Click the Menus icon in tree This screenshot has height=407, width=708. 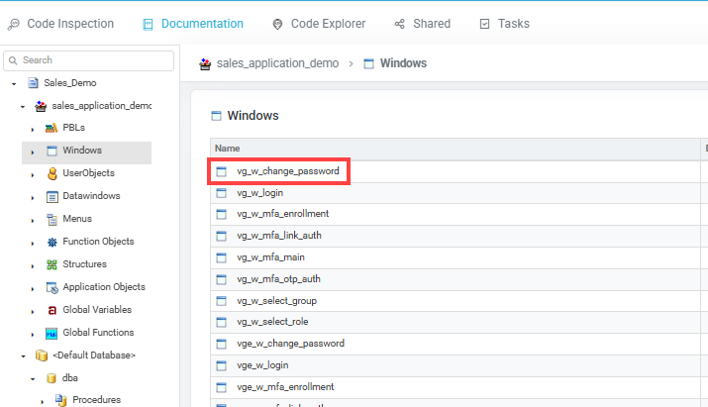(x=51, y=219)
